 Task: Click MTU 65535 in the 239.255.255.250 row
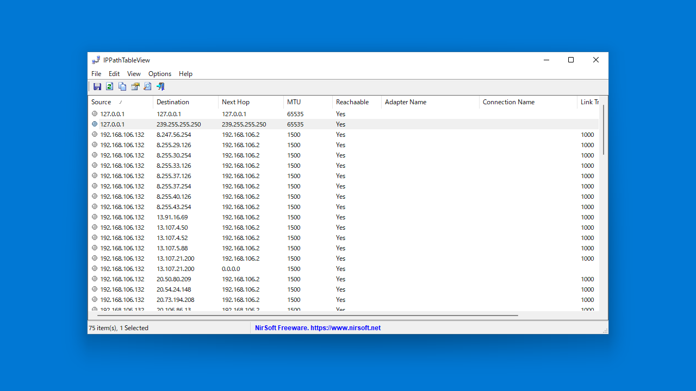pyautogui.click(x=295, y=124)
